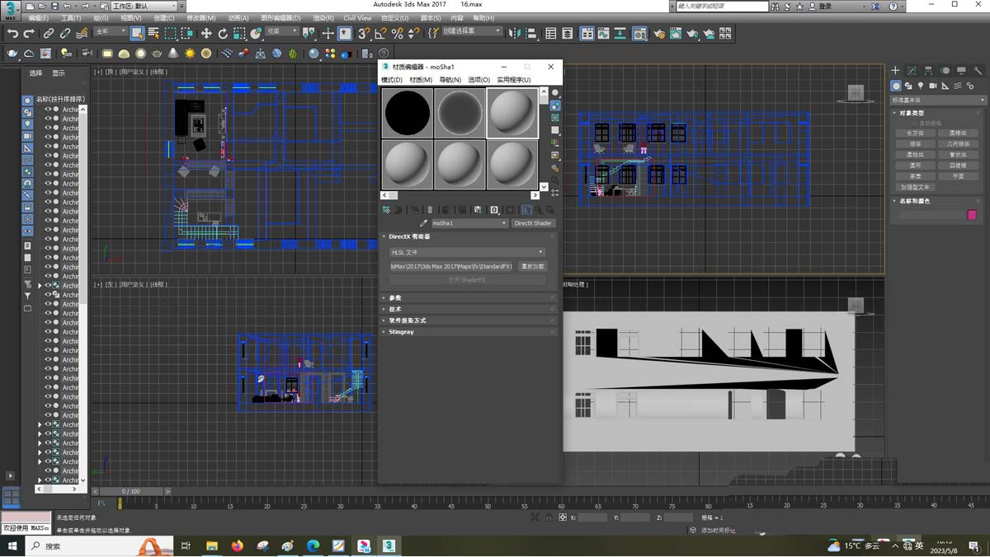This screenshot has height=557, width=990.
Task: Click the Mirror tool icon
Action: pyautogui.click(x=515, y=34)
